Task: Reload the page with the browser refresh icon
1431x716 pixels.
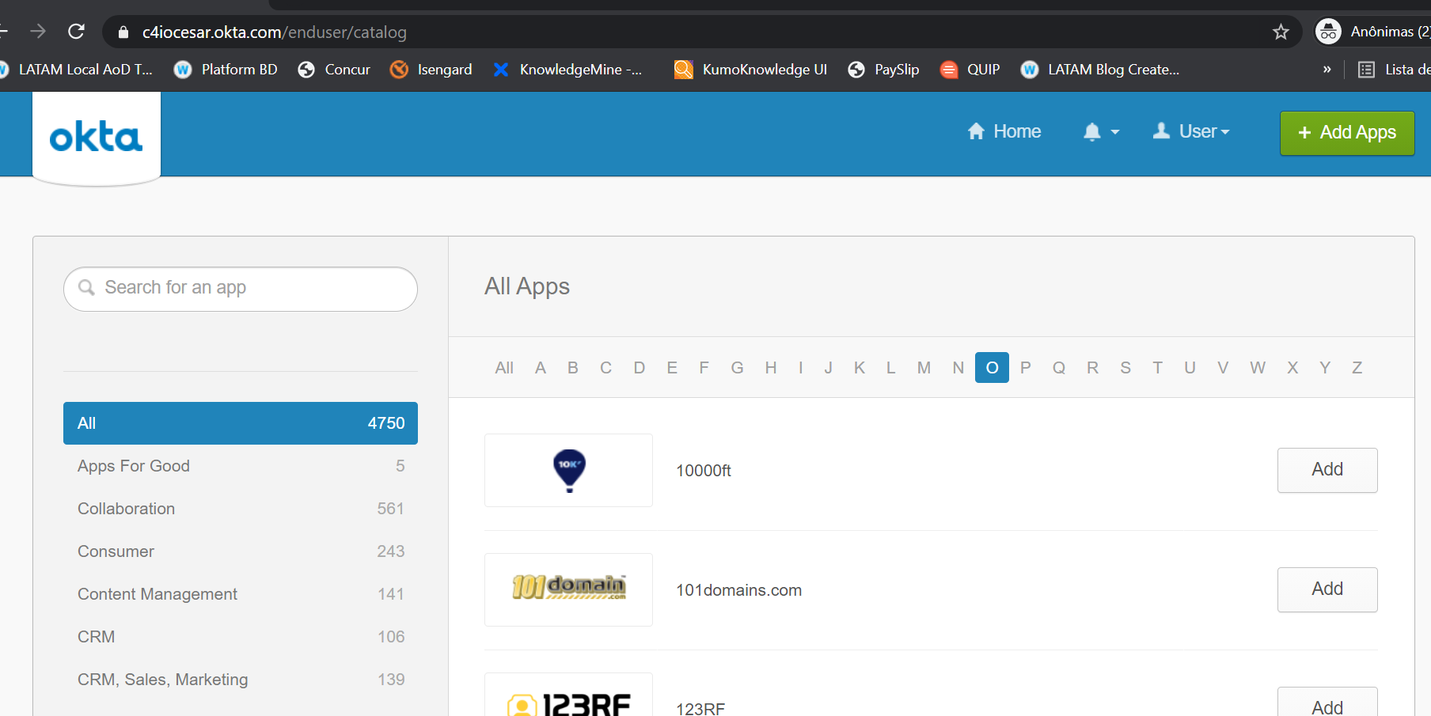Action: 77,32
